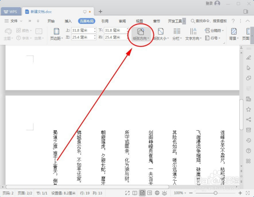
Task: Click the fit-to-page icon at far right of status bar
Action: [x=248, y=193]
